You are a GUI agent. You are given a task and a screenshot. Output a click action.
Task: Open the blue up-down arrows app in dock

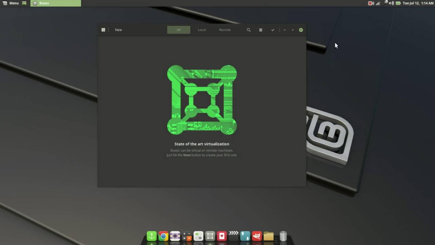click(x=245, y=236)
